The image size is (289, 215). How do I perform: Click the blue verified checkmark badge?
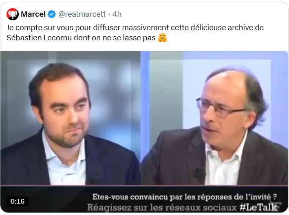click(52, 14)
